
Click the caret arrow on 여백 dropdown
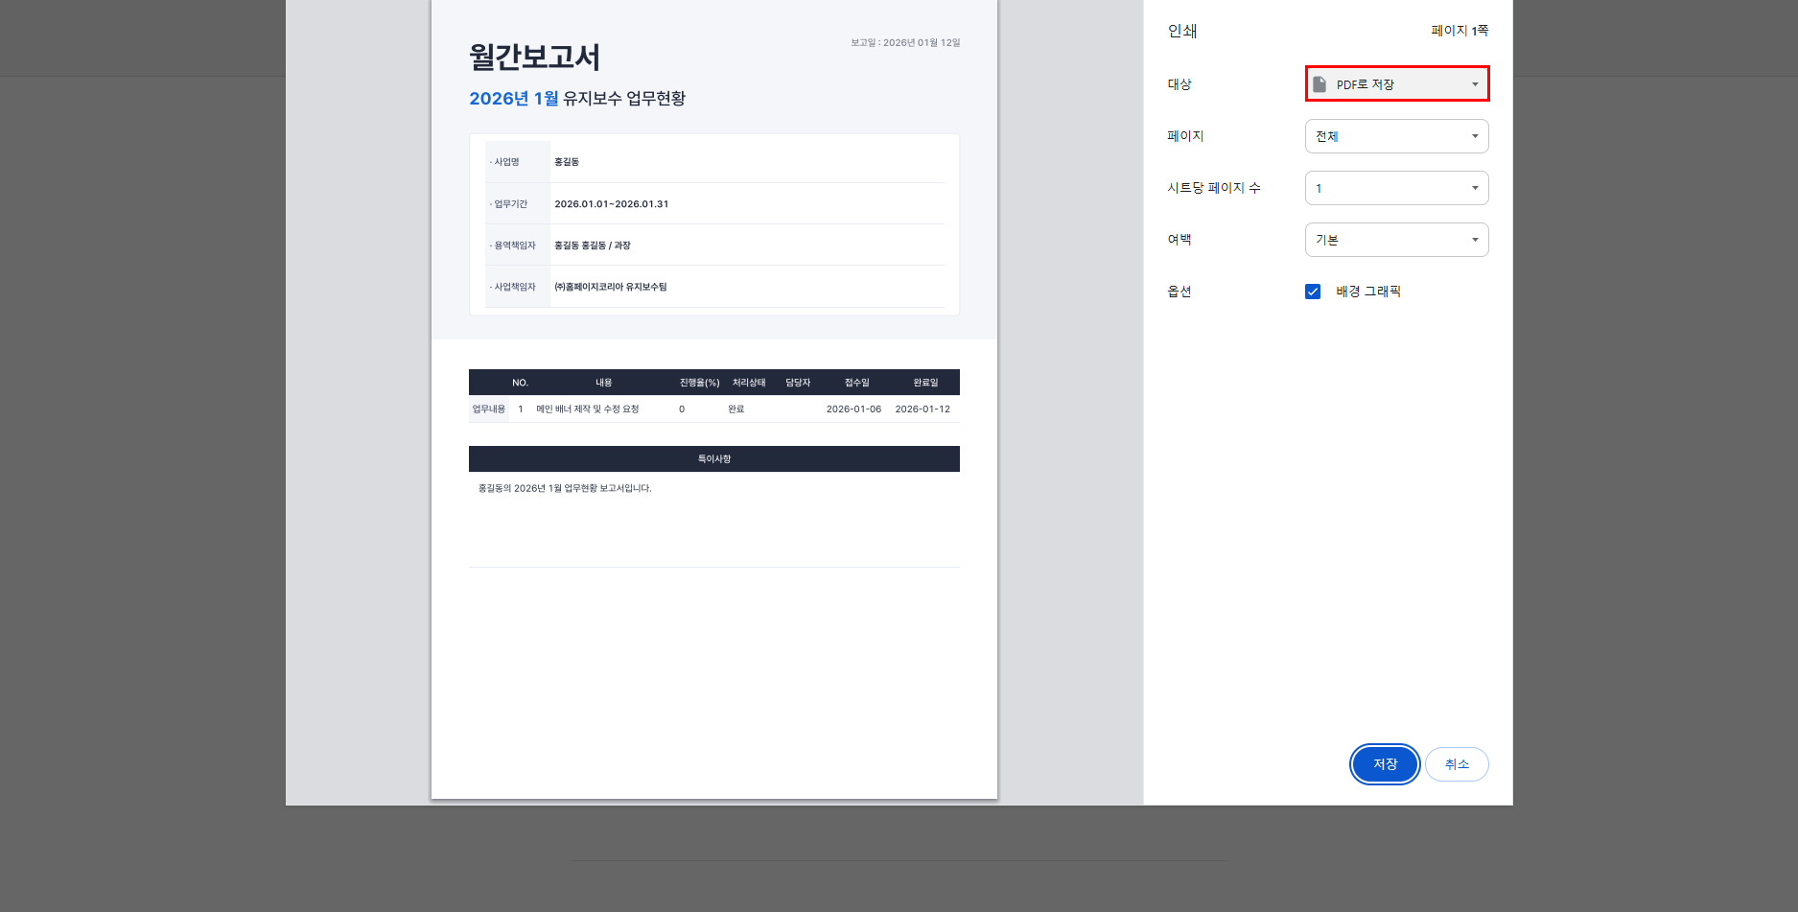(x=1475, y=240)
